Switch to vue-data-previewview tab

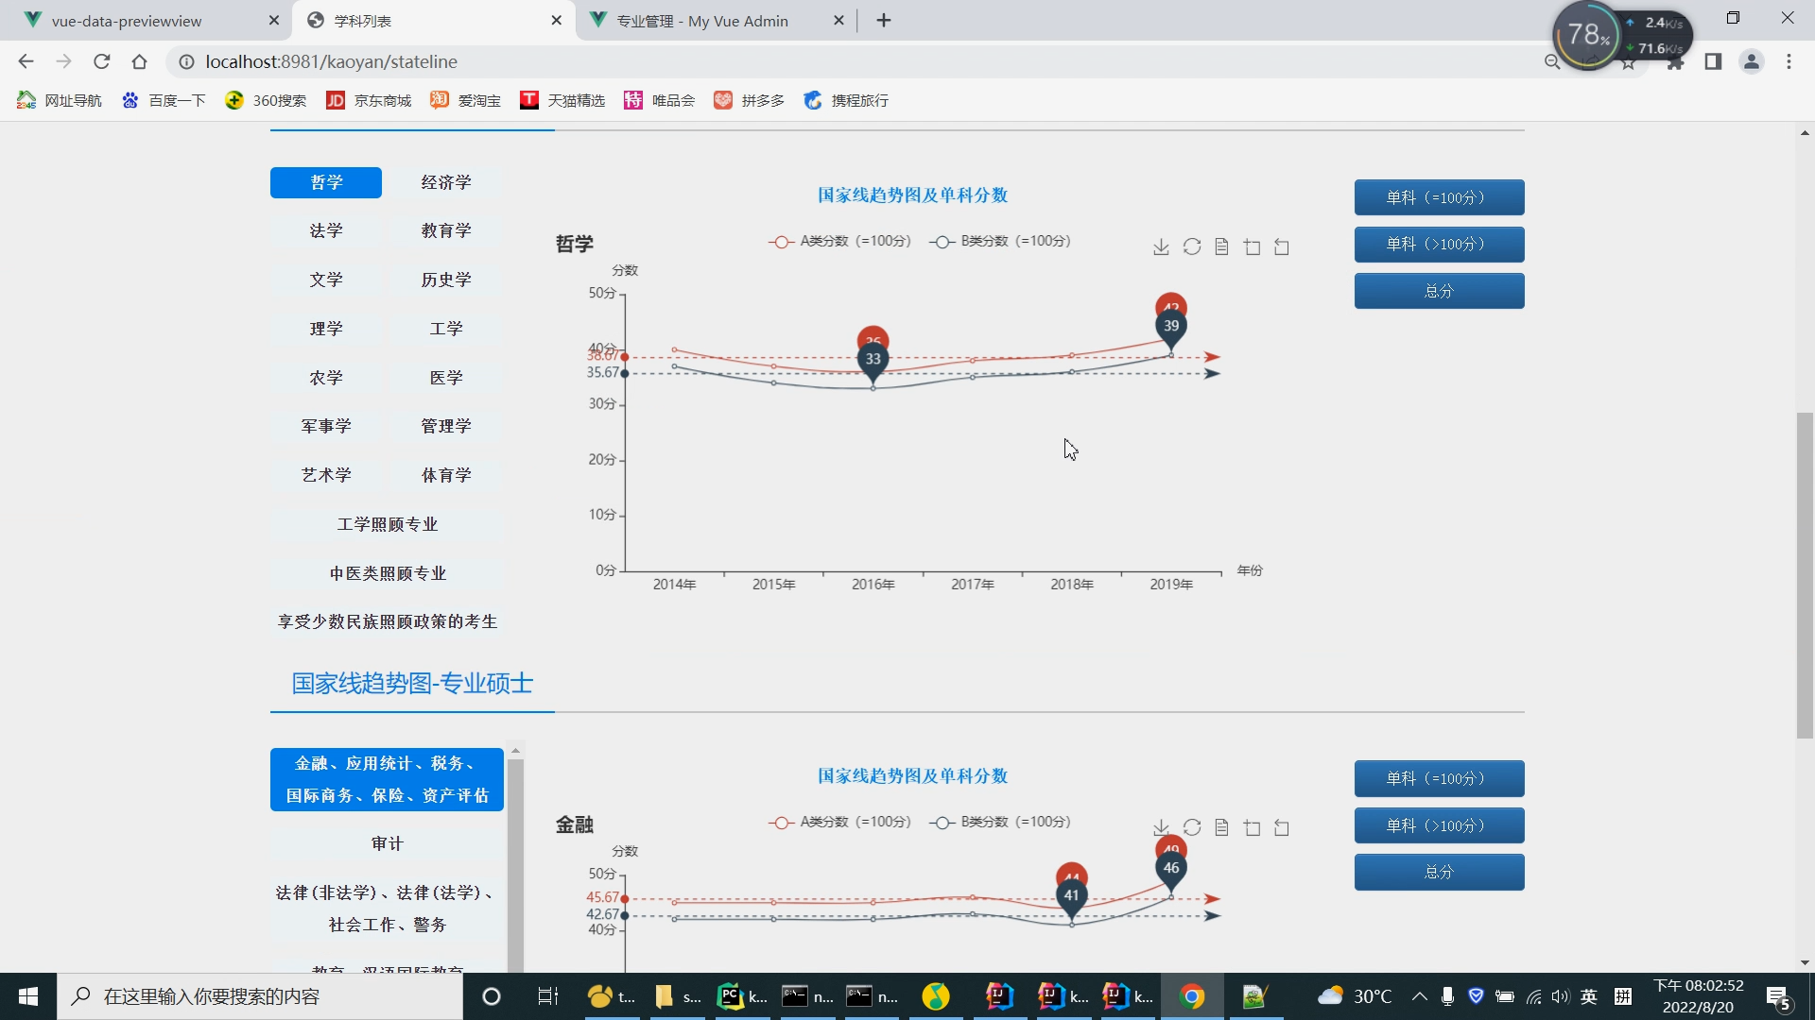(x=126, y=21)
